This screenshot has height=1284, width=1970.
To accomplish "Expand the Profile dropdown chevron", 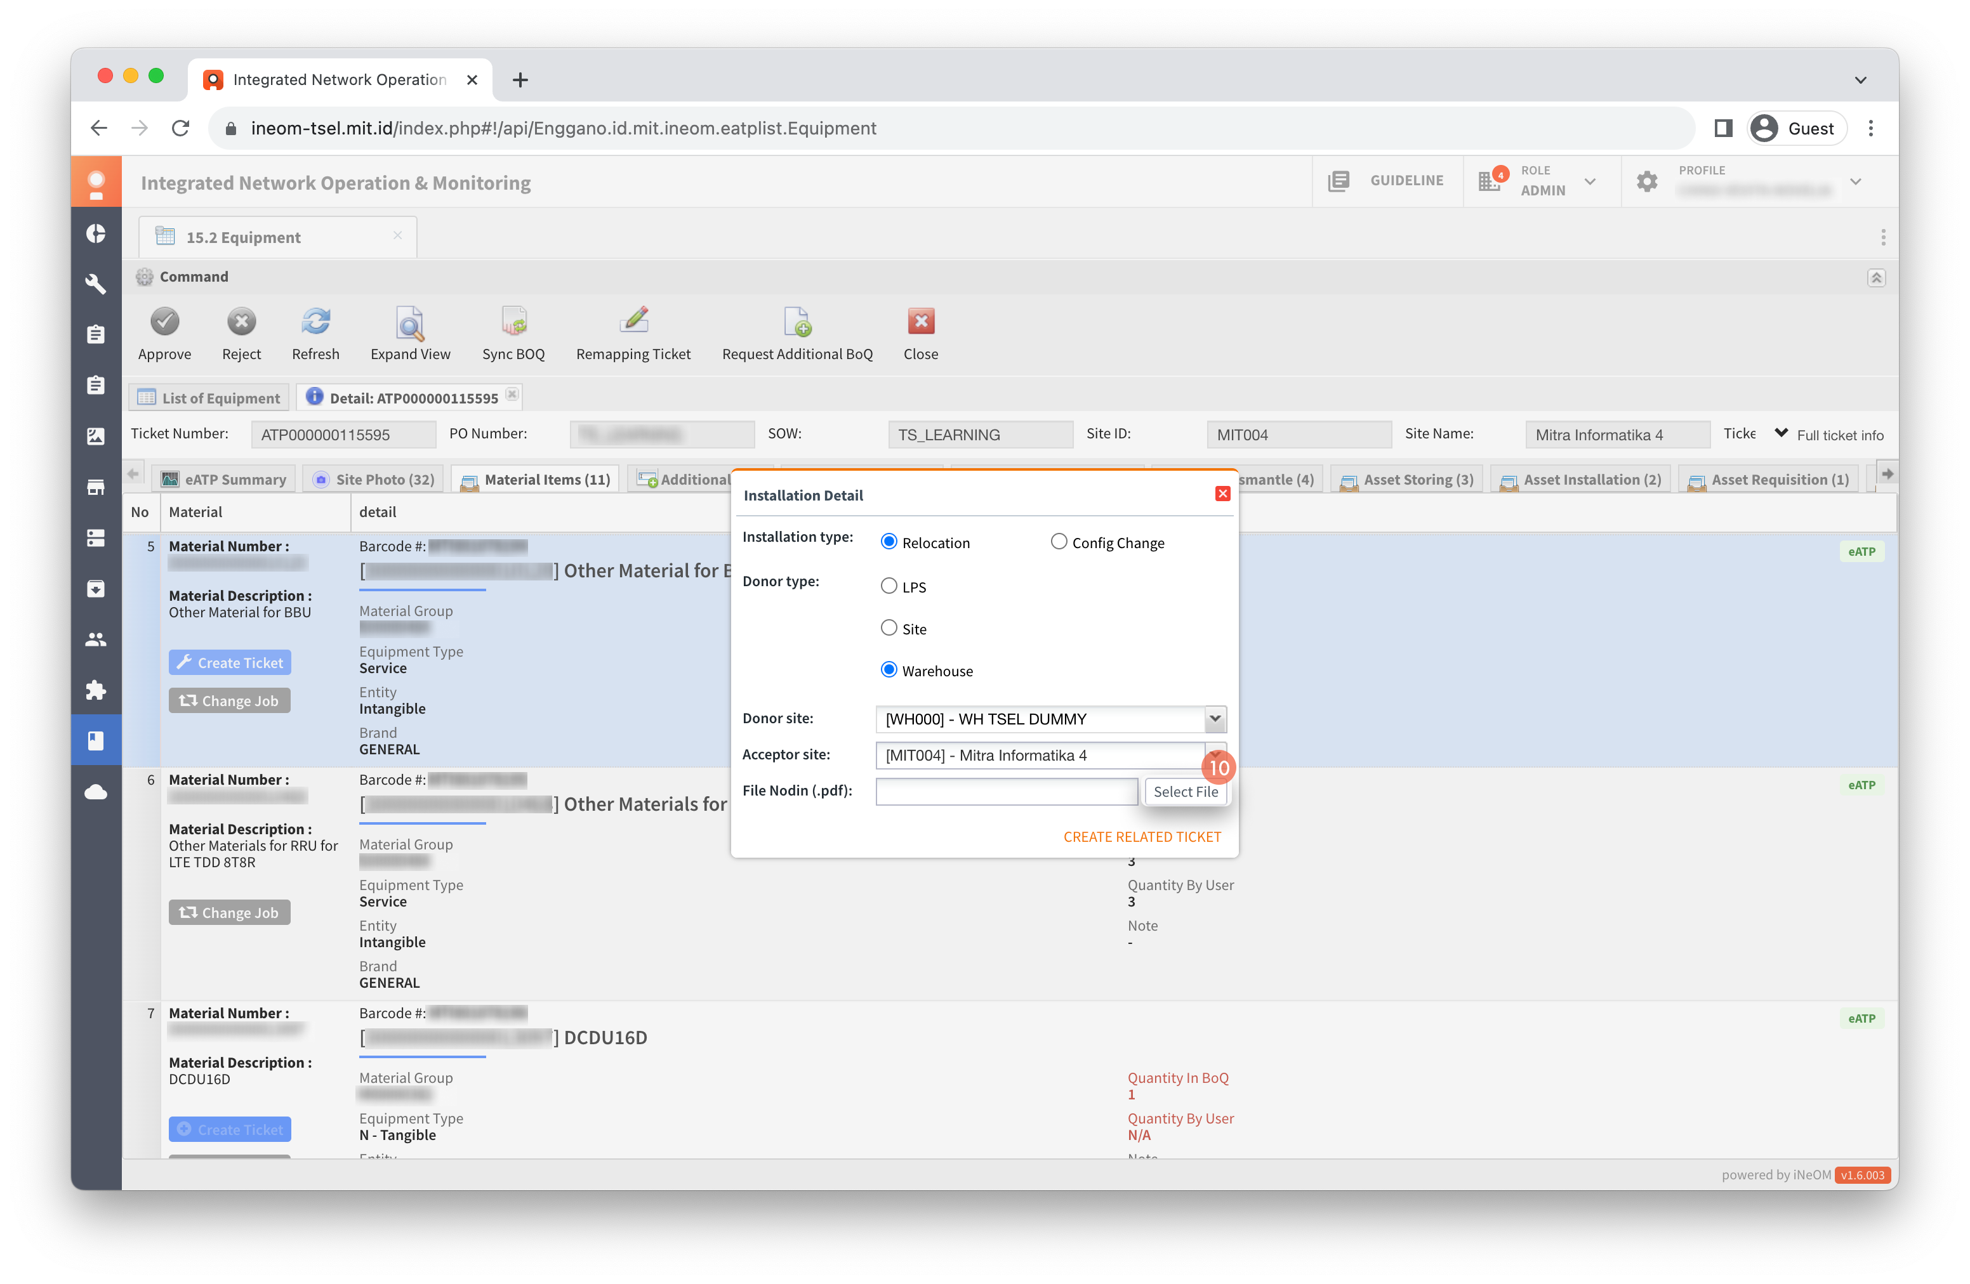I will 1855,181.
